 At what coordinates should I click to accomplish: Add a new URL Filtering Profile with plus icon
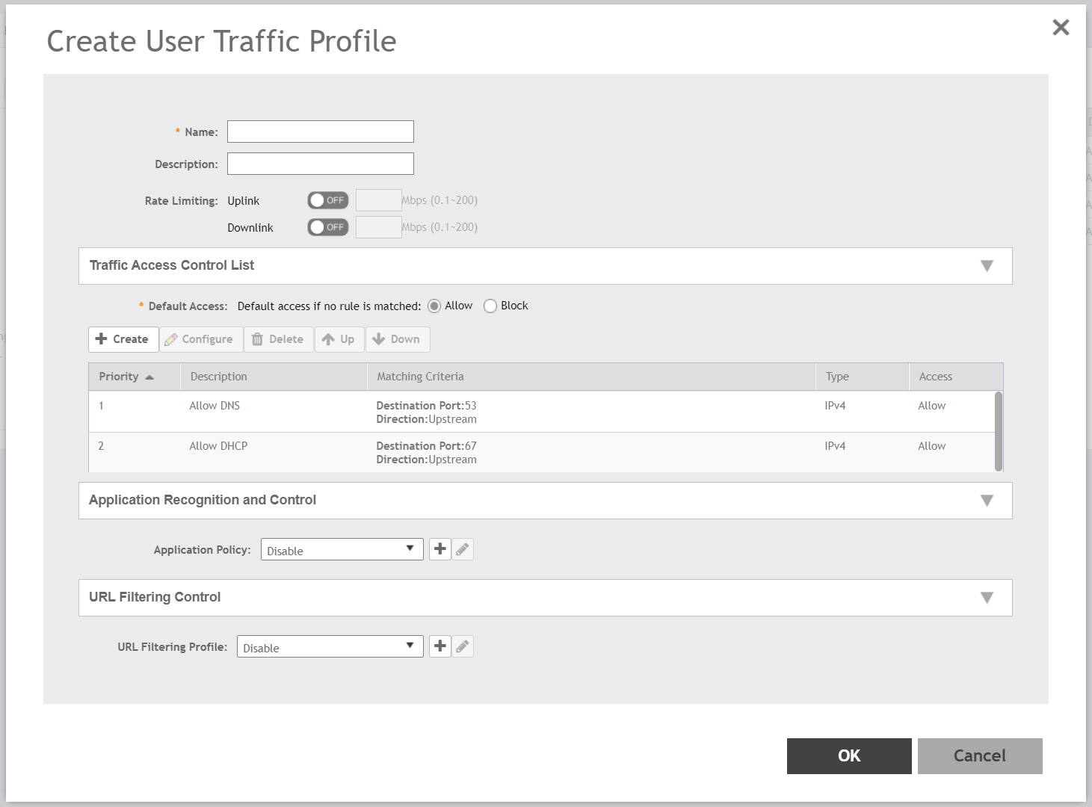point(439,646)
